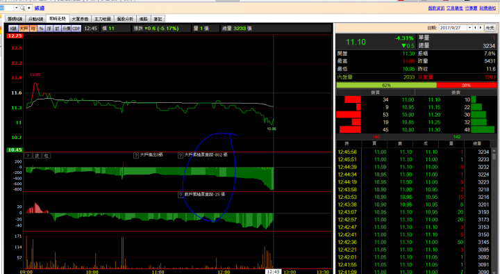Click the ask price 11.15 in order book
Image resolution: width=500 pixels, height=274 pixels.
click(x=434, y=107)
